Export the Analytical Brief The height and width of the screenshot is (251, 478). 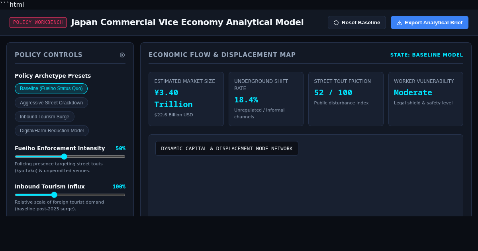coord(429,23)
